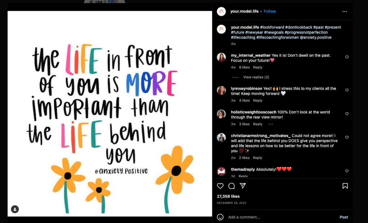The height and width of the screenshot is (223, 368).
Task: Click lynnseyrobinson's profile avatar
Action: click(x=221, y=90)
